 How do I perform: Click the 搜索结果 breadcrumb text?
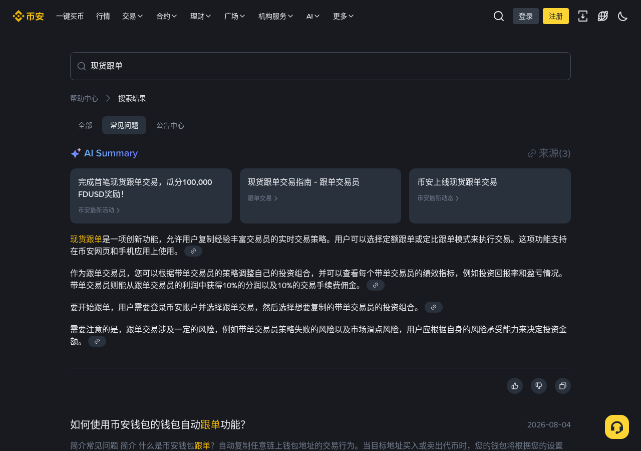pyautogui.click(x=132, y=98)
